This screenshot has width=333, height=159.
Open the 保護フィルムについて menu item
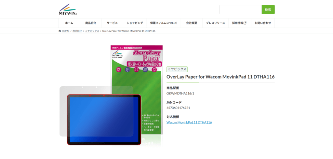(164, 23)
